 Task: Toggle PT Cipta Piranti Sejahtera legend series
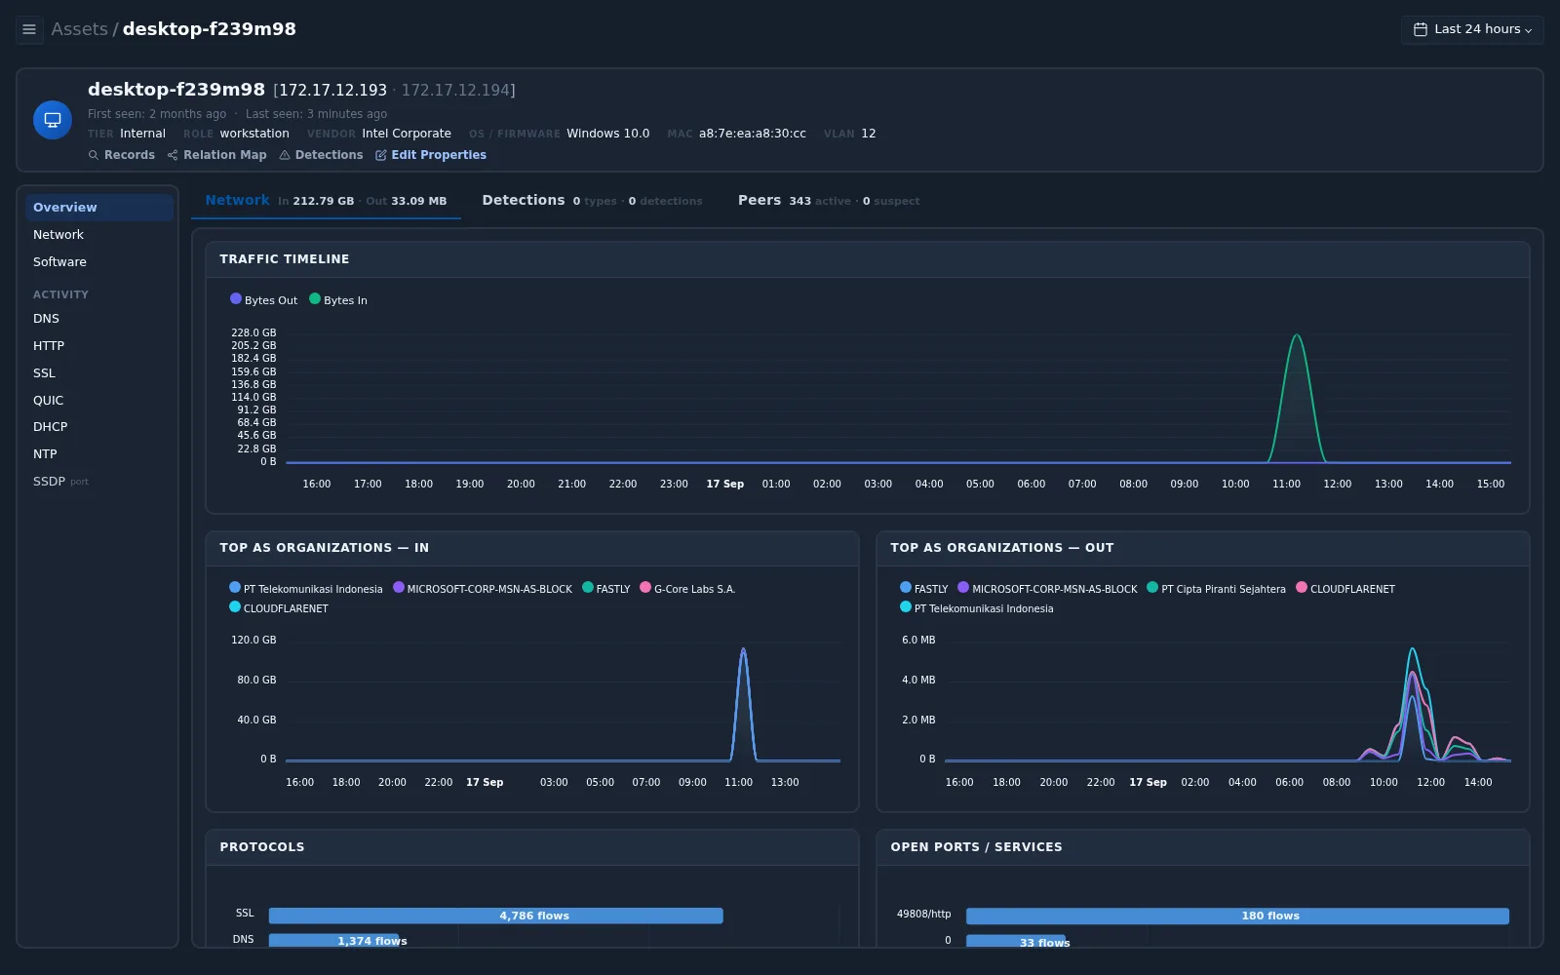coord(1217,589)
